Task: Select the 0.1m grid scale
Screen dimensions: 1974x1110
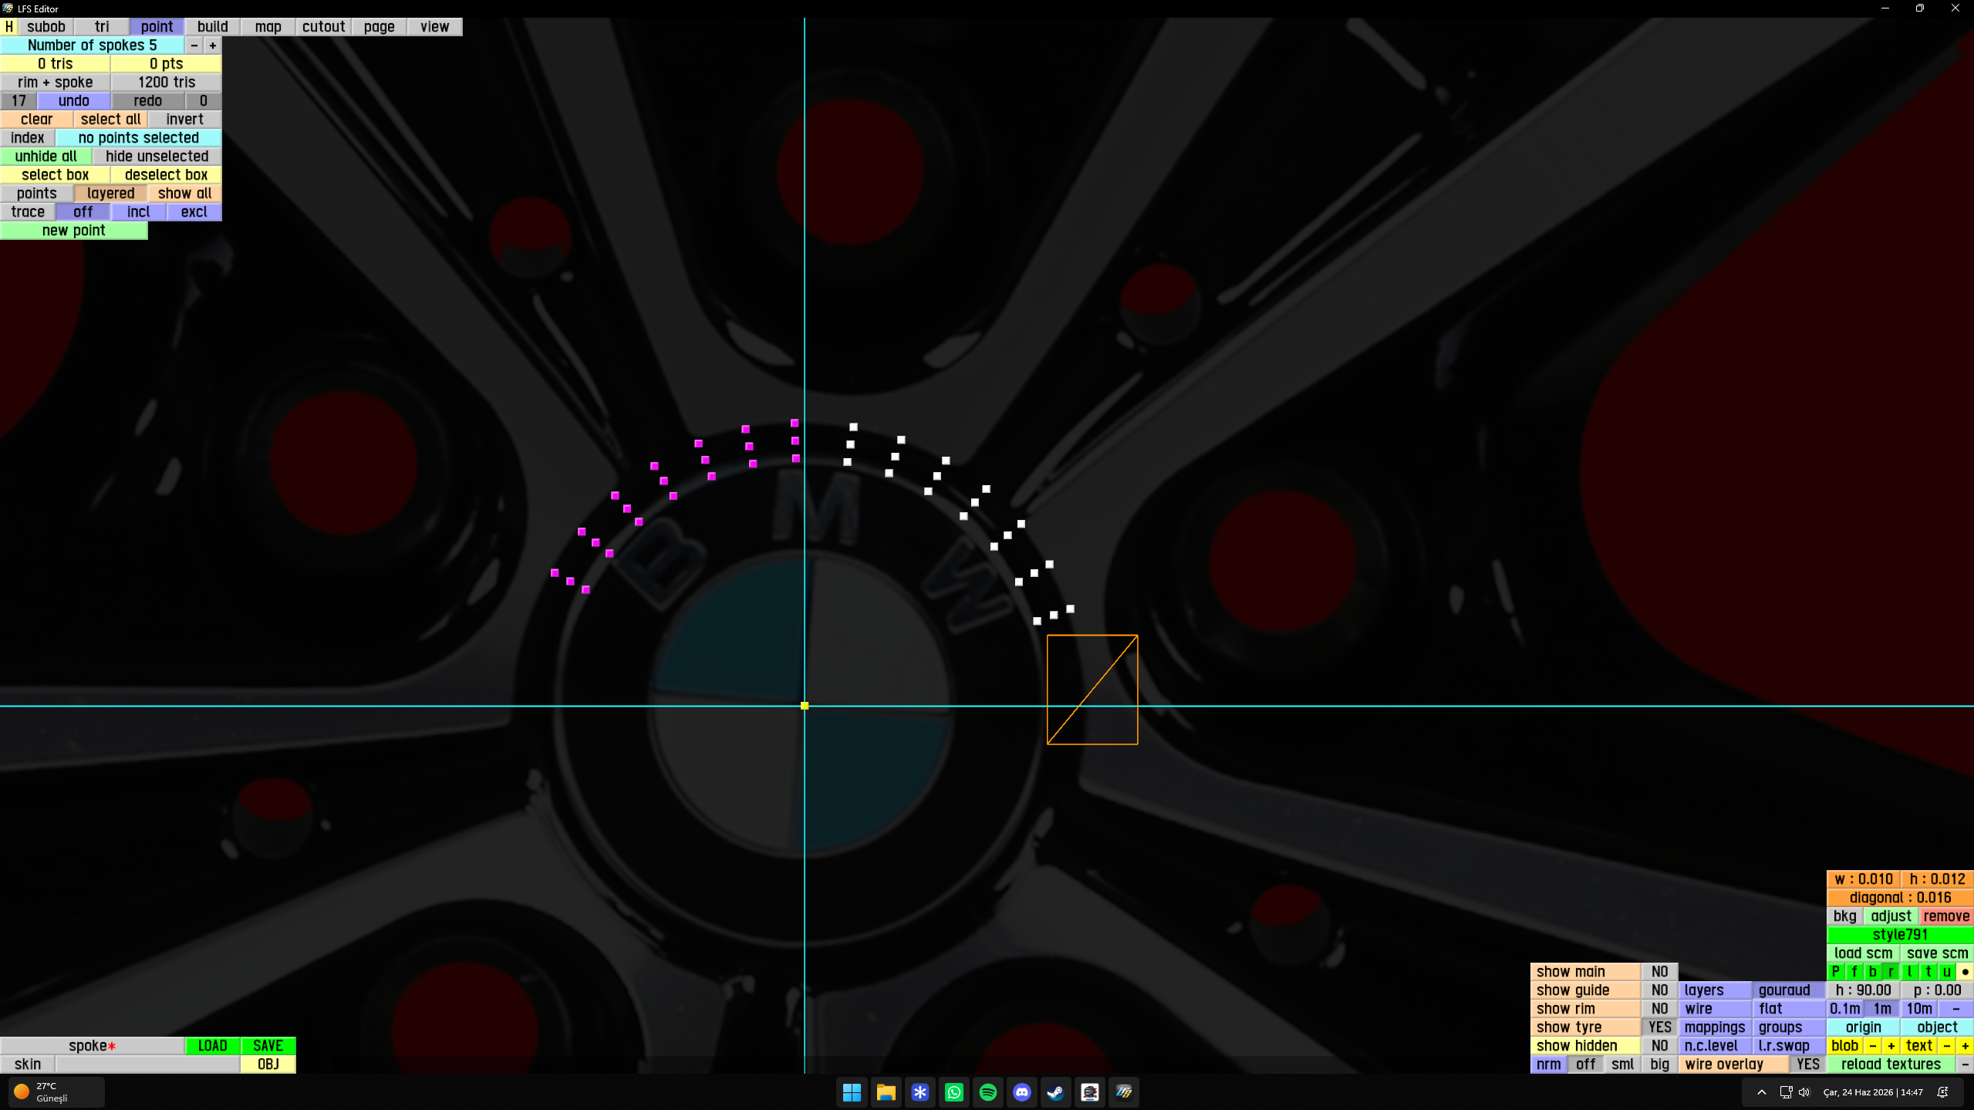Action: point(1845,1009)
